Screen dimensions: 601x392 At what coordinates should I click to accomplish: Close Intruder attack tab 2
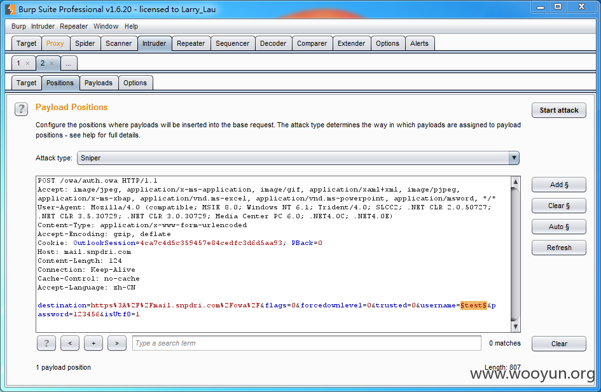coord(52,63)
